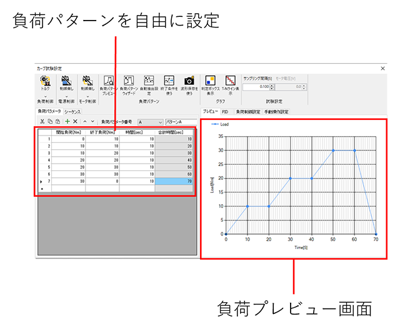Click row 7 終了負荷 cell 0
400x329 pixels.
[102, 181]
